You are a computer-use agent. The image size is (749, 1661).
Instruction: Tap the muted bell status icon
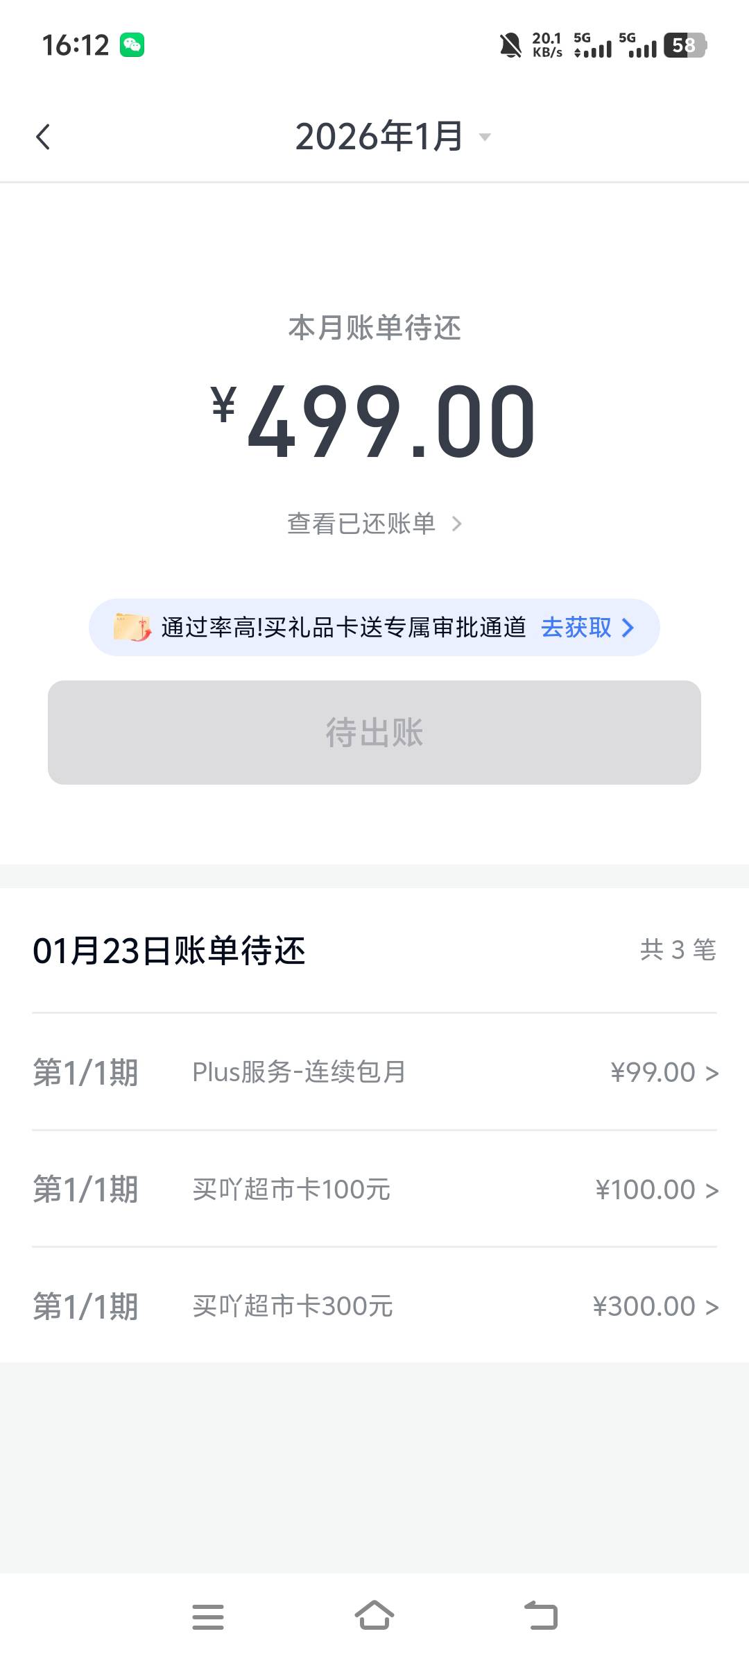point(510,46)
